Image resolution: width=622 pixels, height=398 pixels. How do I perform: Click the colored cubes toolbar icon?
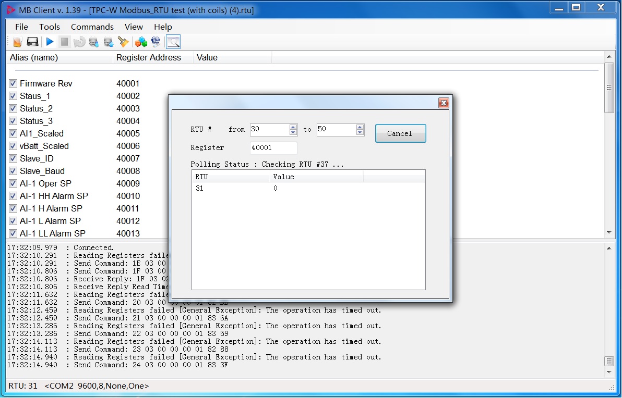pyautogui.click(x=141, y=42)
